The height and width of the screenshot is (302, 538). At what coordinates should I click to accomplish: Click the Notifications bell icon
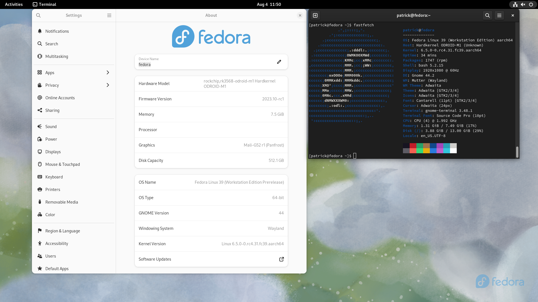point(40,31)
